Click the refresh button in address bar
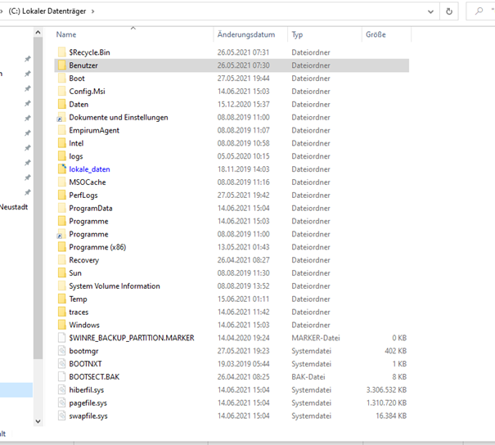Viewport: 495px width, 445px height. (449, 11)
